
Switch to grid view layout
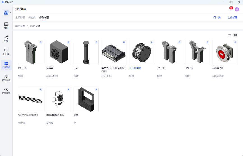coord(235,35)
